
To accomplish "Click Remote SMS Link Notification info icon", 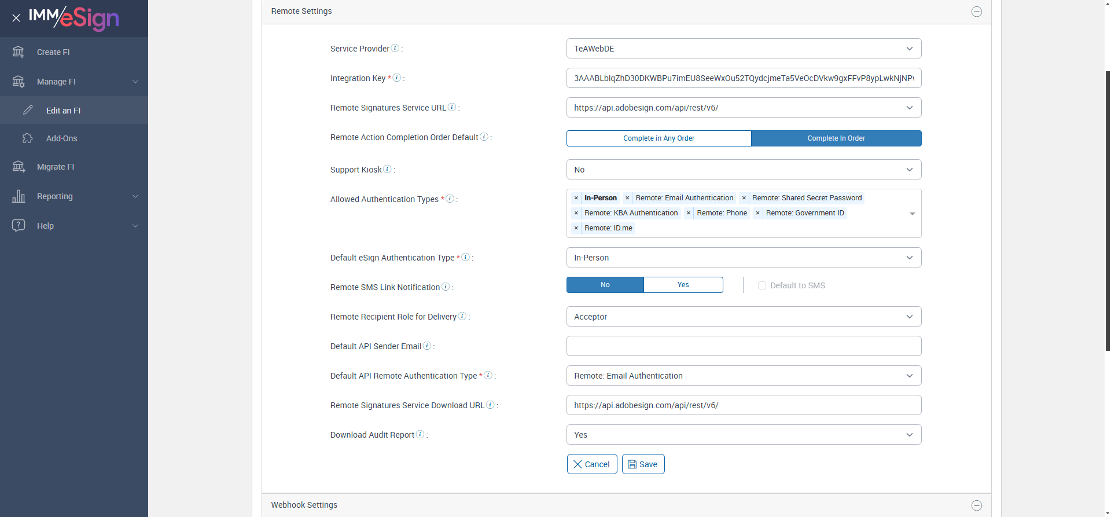I will (x=446, y=287).
